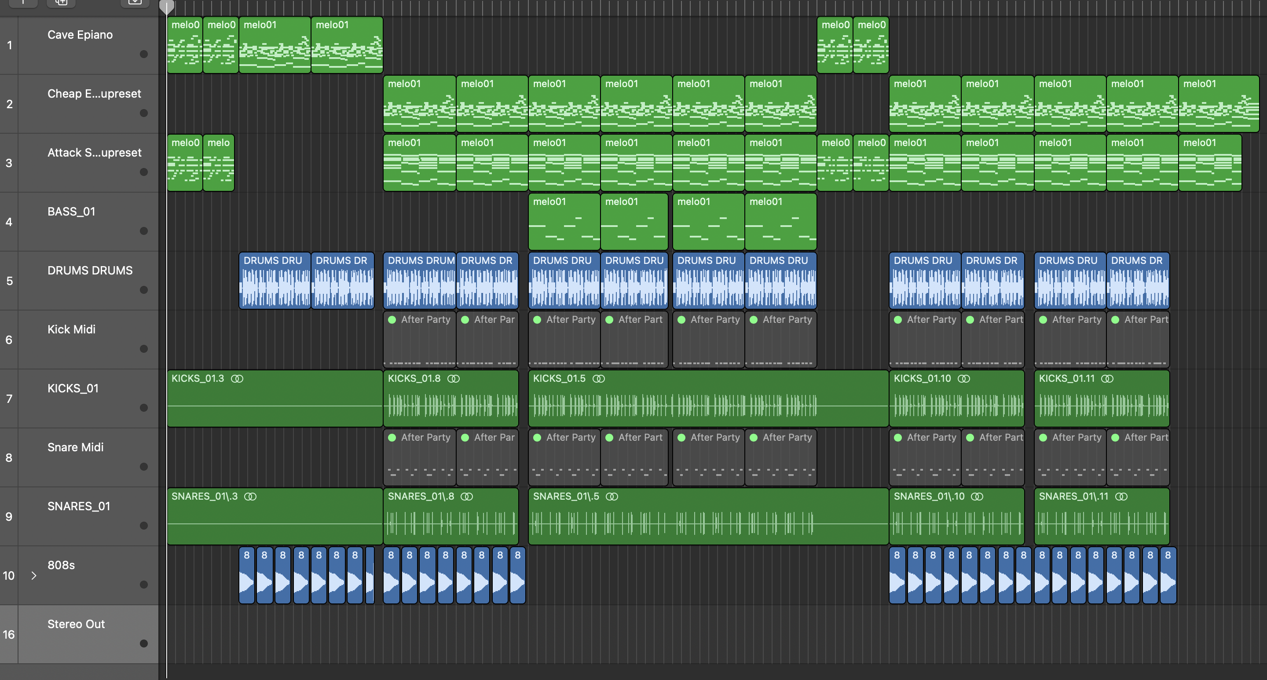The image size is (1267, 680).
Task: Select the KICKS_01.5 audio region
Action: [x=708, y=398]
